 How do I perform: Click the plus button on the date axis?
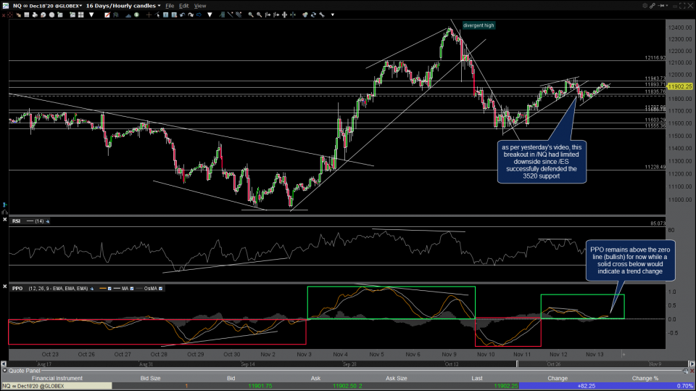tap(623, 355)
